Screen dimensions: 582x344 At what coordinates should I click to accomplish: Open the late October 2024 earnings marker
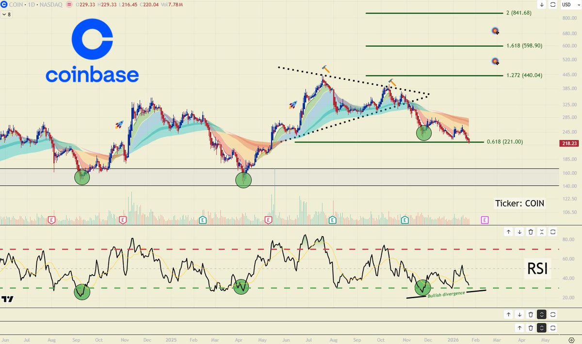point(122,220)
